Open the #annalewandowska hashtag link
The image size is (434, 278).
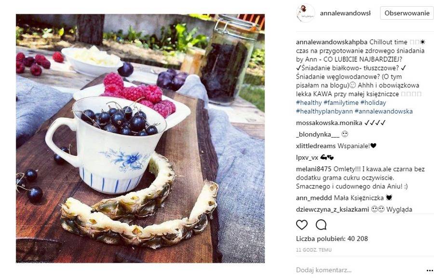(x=384, y=111)
